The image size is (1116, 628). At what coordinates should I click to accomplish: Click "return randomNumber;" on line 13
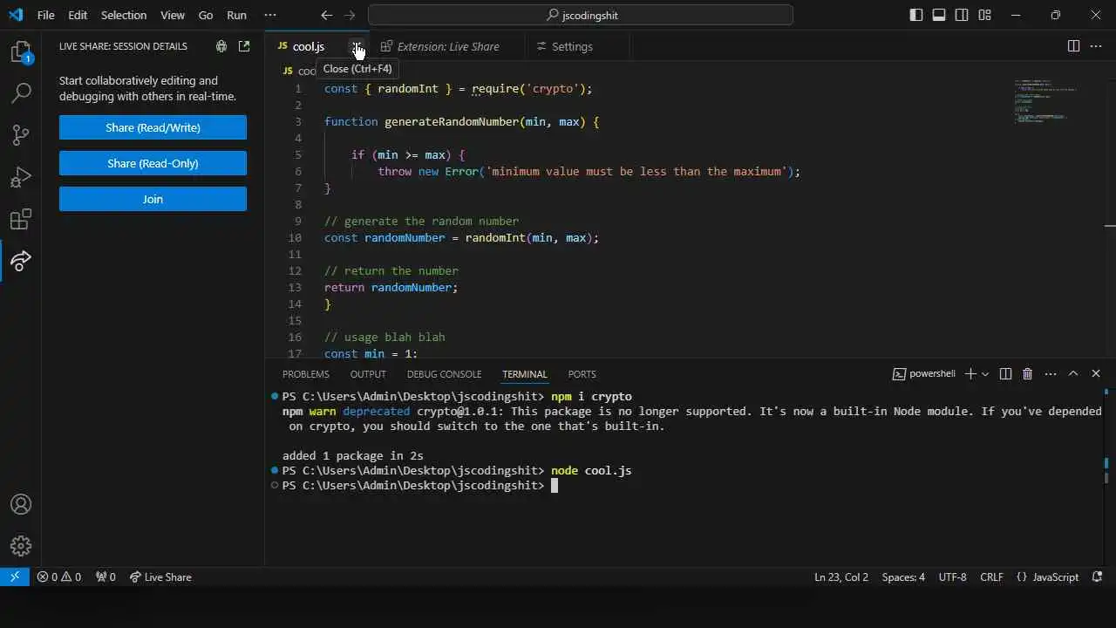coord(391,287)
